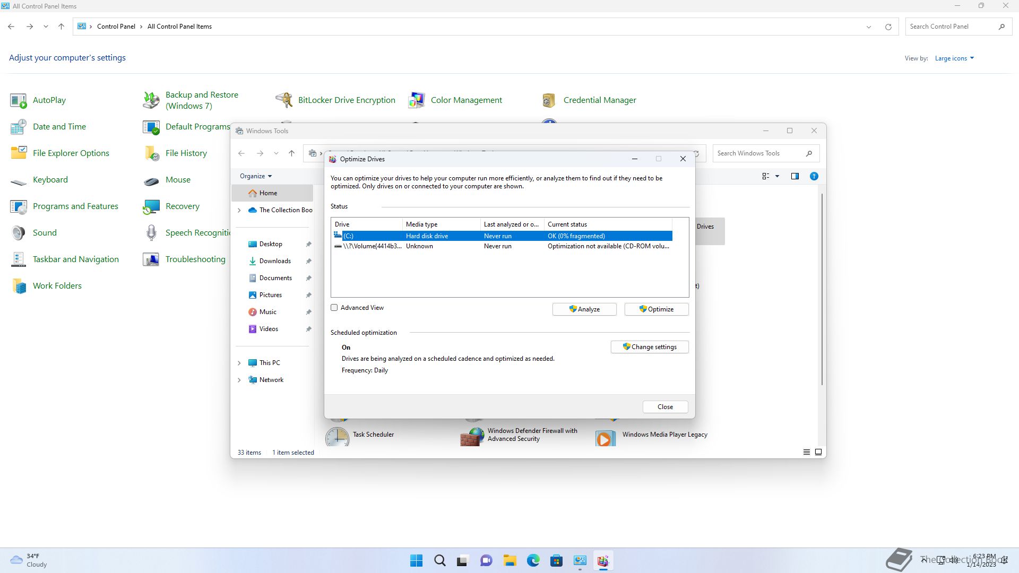The width and height of the screenshot is (1019, 573).
Task: Click the Change settings button
Action: coord(649,347)
